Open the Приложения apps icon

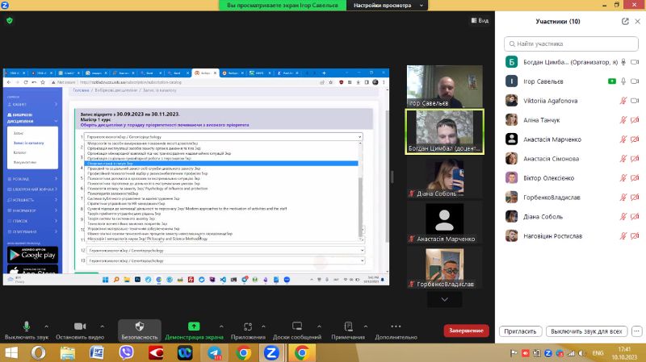pyautogui.click(x=248, y=326)
